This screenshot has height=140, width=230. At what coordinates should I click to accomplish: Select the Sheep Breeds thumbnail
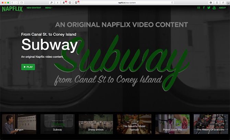pos(96,124)
